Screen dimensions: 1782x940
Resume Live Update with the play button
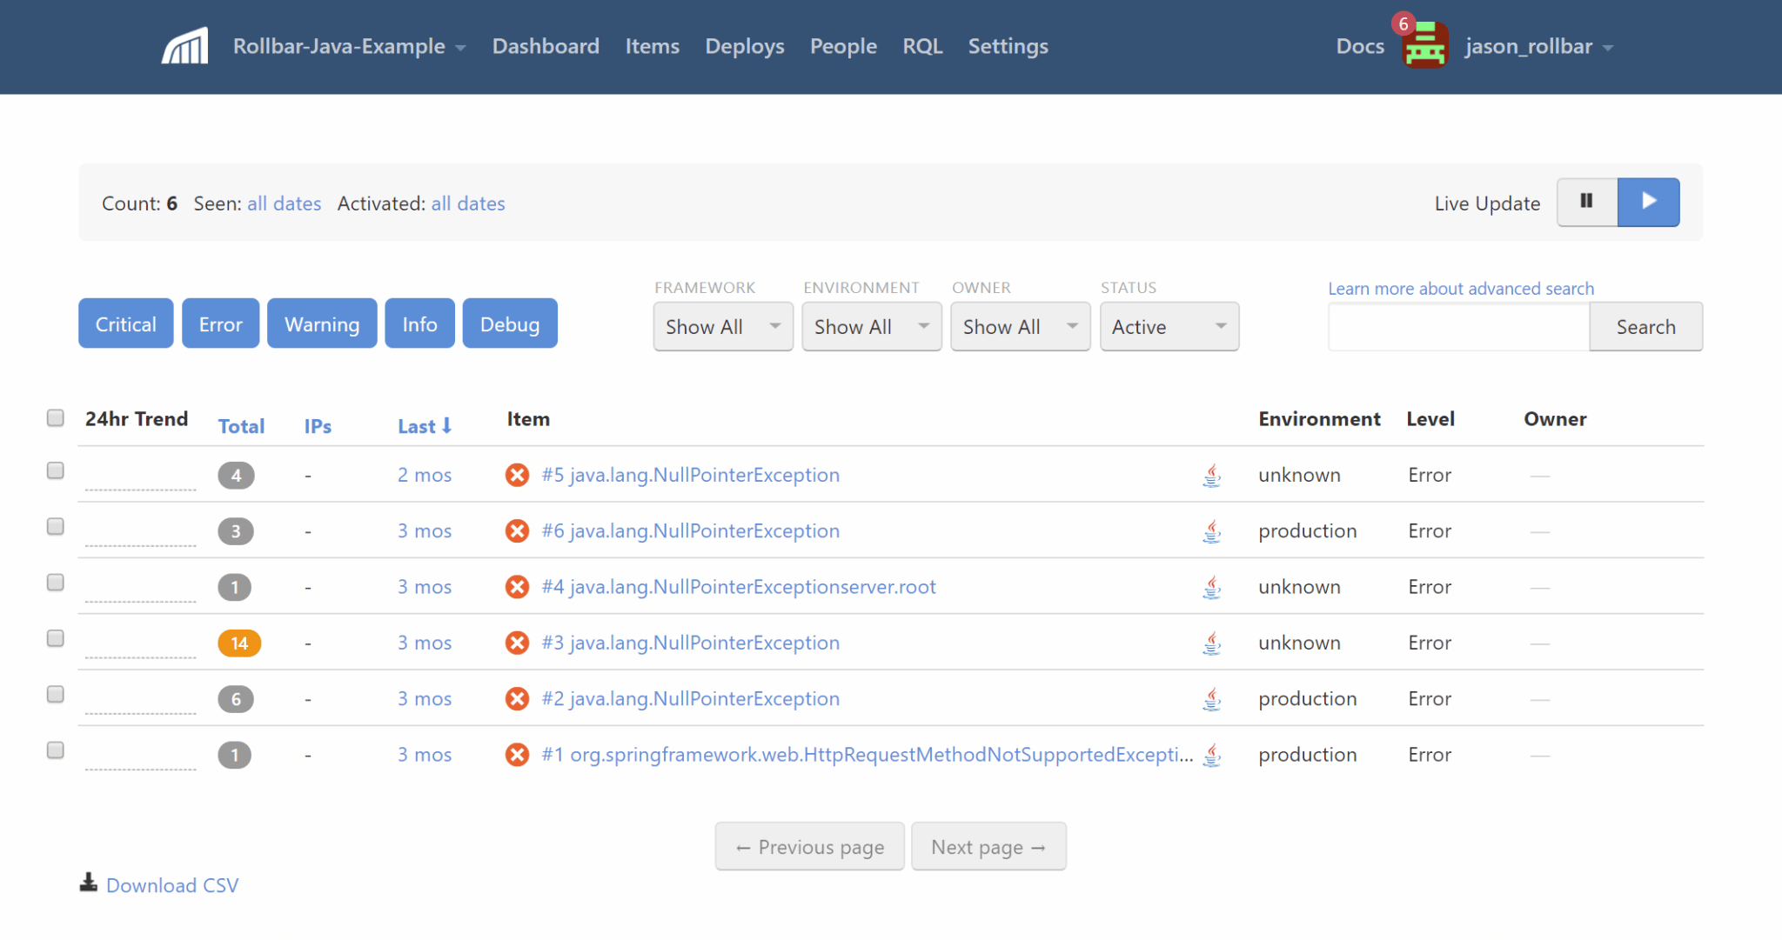[1649, 201]
